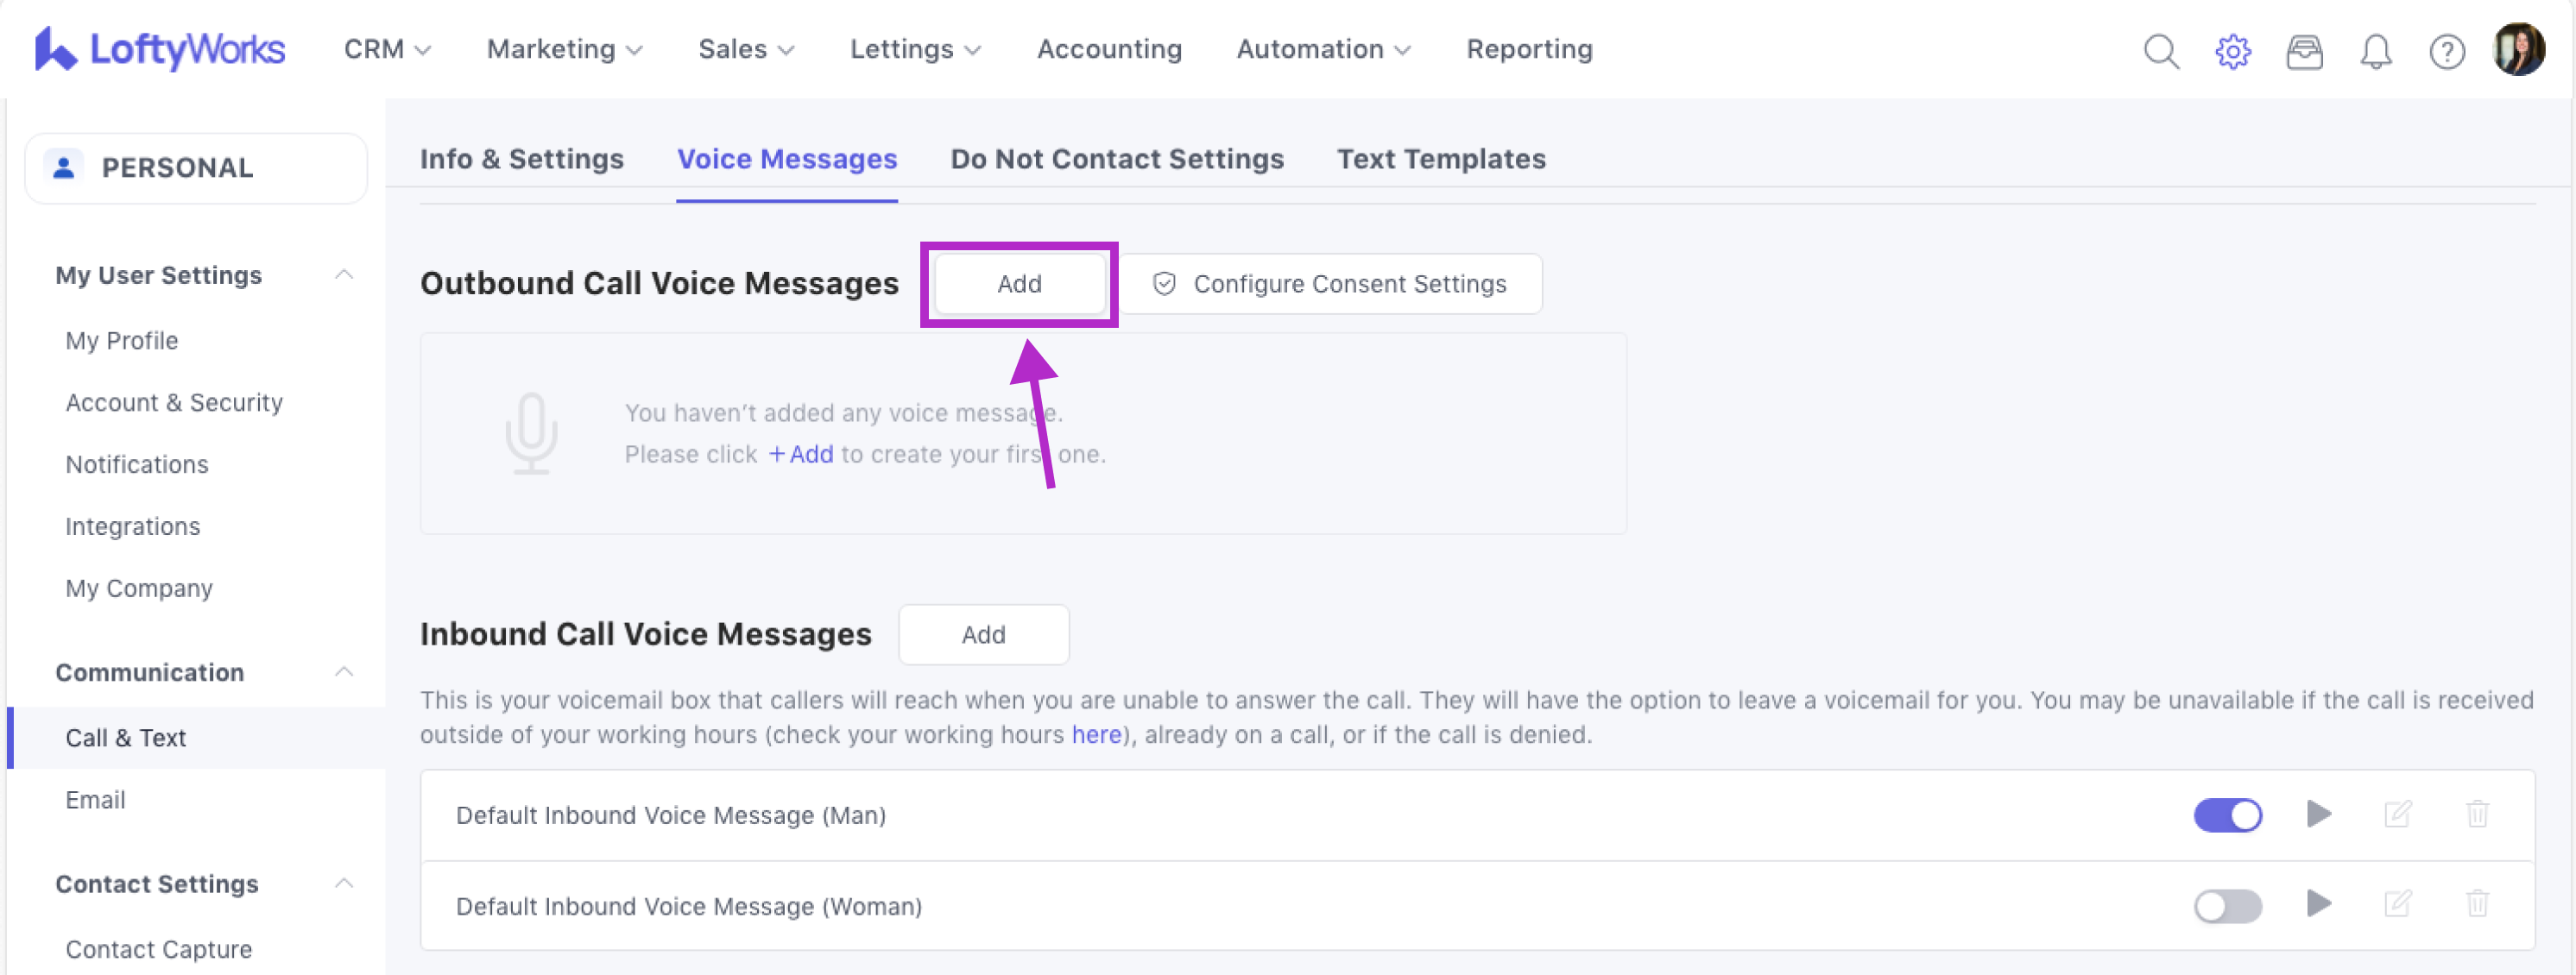Open the Automation dropdown menu

(1323, 49)
